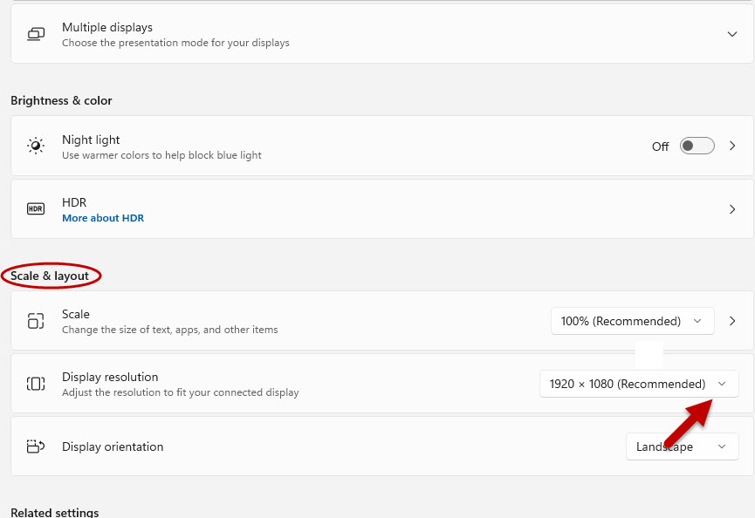The width and height of the screenshot is (755, 518).
Task: Click the Off status text
Action: [x=660, y=147]
